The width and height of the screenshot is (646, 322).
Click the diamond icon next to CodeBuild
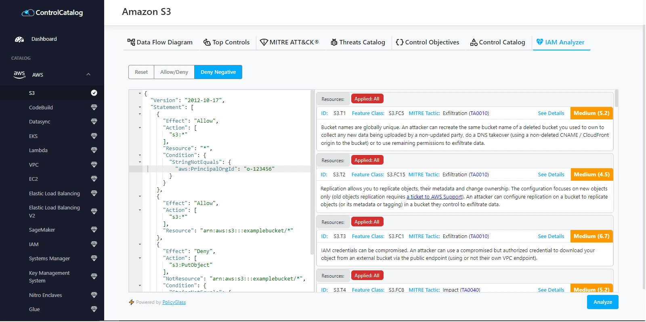point(94,107)
